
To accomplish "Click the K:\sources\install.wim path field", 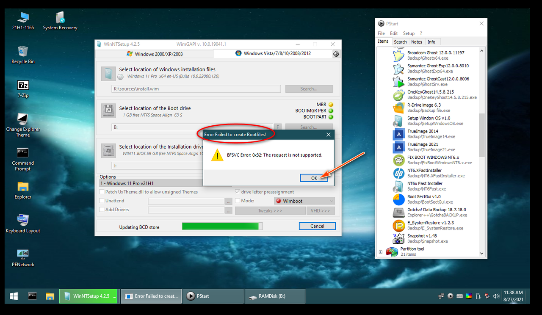I will pyautogui.click(x=196, y=89).
